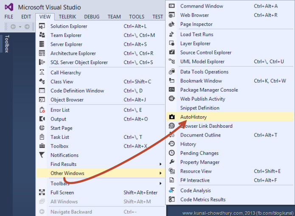295x216 pixels.
Task: Click the Full Screen icon
Action: (x=42, y=192)
